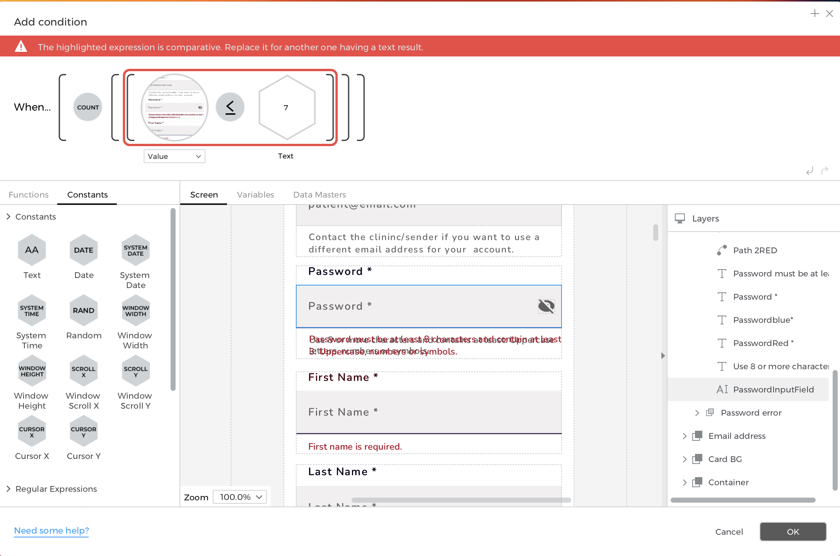This screenshot has height=556, width=840.
Task: Switch to the Constants tab
Action: click(87, 194)
